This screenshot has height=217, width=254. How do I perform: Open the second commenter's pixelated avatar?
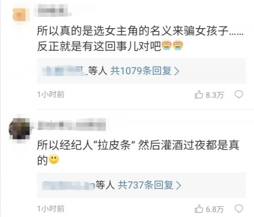(19, 129)
